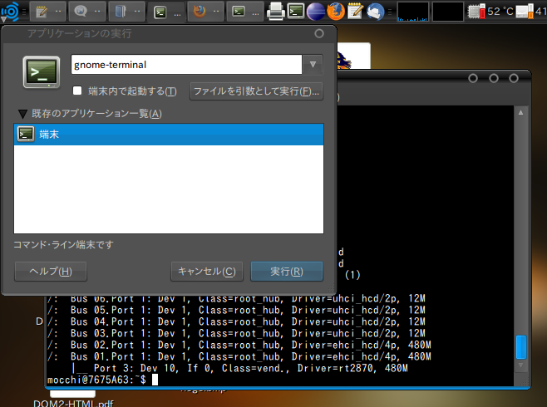The width and height of the screenshot is (547, 407).
Task: Launch Eclipse from the panel sphere icon
Action: [316, 12]
